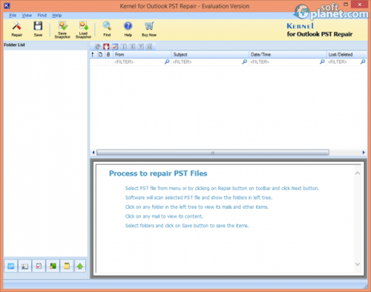Sort by the importance exclamation column
The height and width of the screenshot is (292, 371).
93,54
